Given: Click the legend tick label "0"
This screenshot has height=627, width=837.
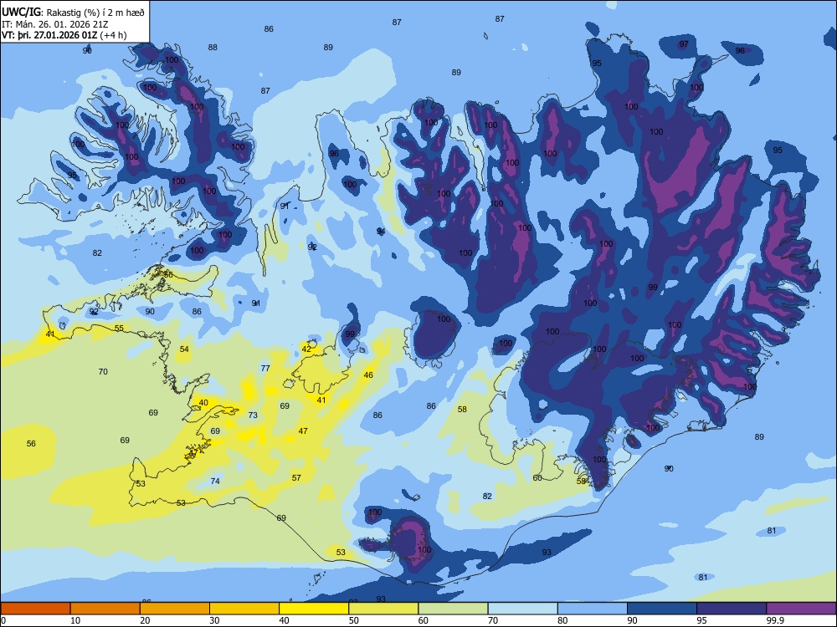Looking at the screenshot, I should tap(3, 620).
